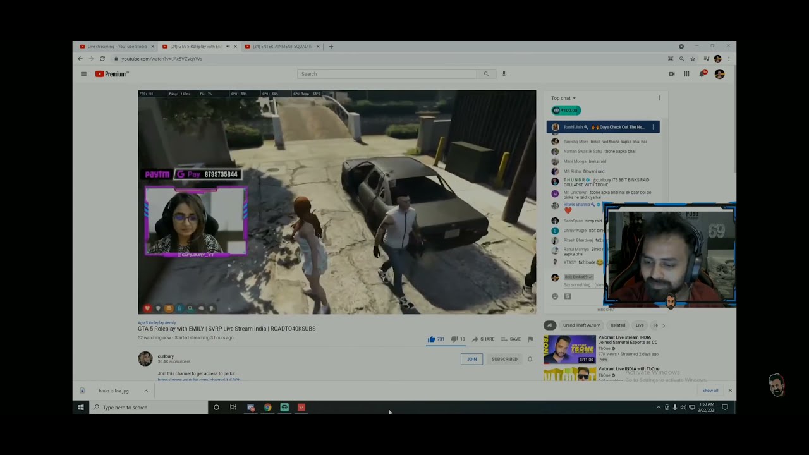Open live chat three-dot options
Screen dimensions: 809x455
(x=659, y=98)
